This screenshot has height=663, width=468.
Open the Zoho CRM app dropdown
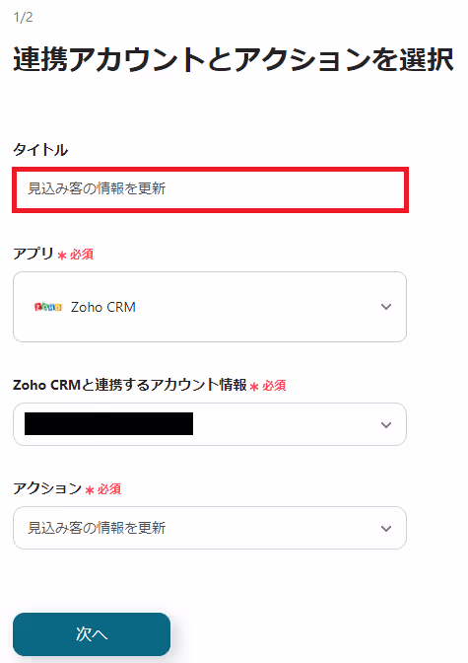tap(210, 307)
